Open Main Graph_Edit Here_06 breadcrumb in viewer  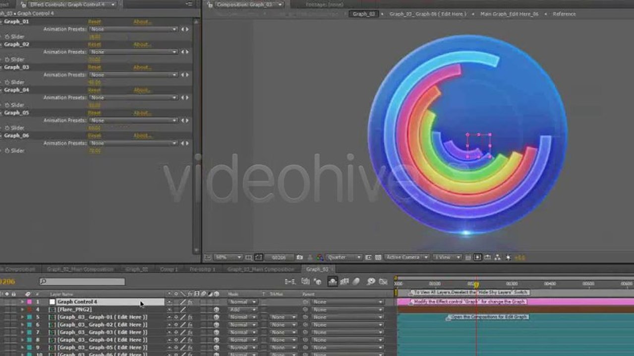[x=509, y=14]
